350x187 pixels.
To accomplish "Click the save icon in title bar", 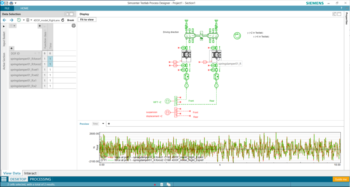I will pos(6,3).
